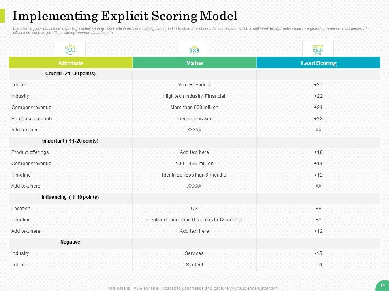This screenshot has height=291, width=389.
Task: Click the Negative section heading
Action: (x=70, y=242)
